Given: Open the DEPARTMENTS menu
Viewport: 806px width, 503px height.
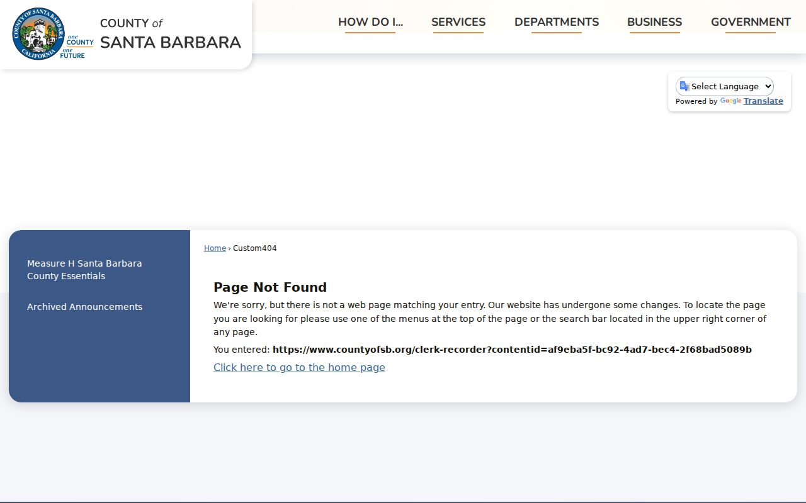Looking at the screenshot, I should [x=557, y=22].
